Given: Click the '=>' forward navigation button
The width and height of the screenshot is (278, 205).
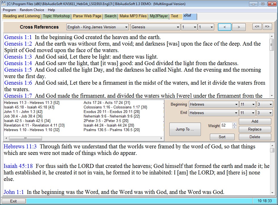Looking at the screenshot, I should point(267,27).
